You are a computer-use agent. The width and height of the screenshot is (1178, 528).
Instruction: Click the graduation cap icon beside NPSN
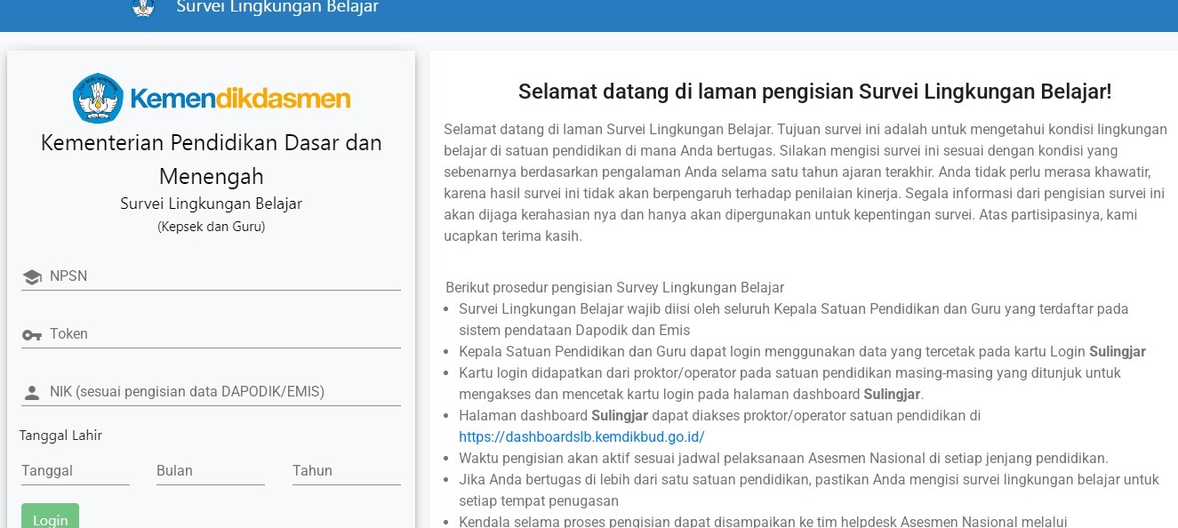pyautogui.click(x=32, y=277)
